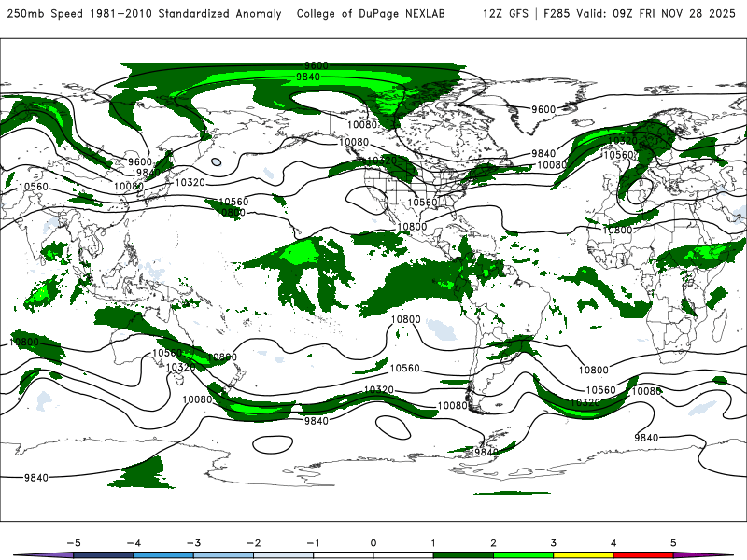Click the 10800 label near New Zealand
The width and height of the screenshot is (747, 560).
click(222, 357)
